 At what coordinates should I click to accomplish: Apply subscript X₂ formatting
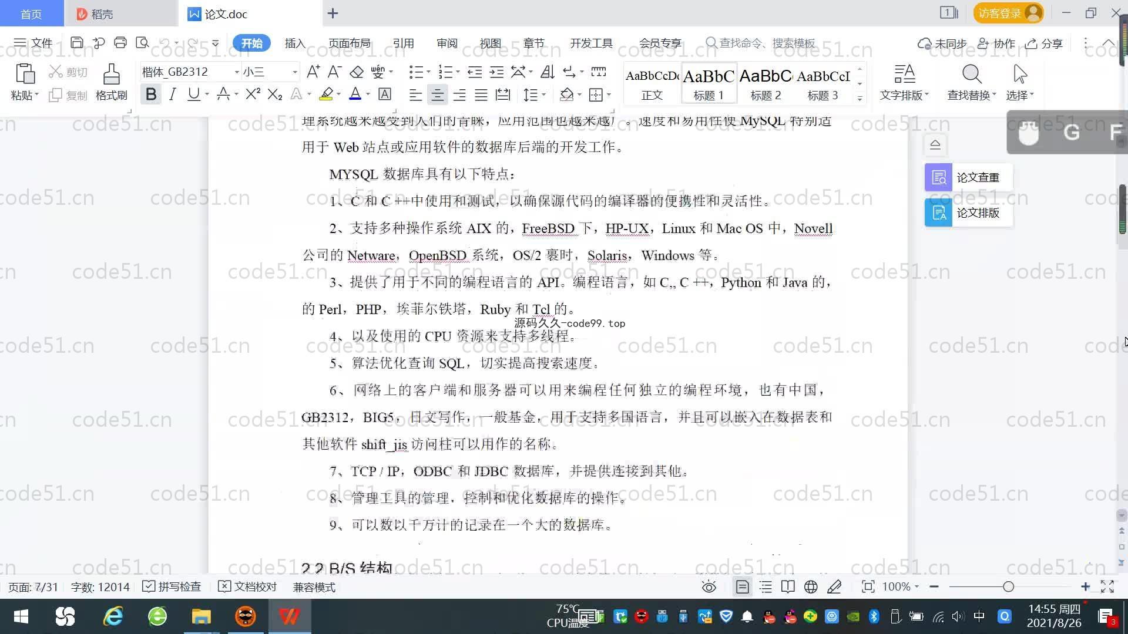[x=274, y=94]
